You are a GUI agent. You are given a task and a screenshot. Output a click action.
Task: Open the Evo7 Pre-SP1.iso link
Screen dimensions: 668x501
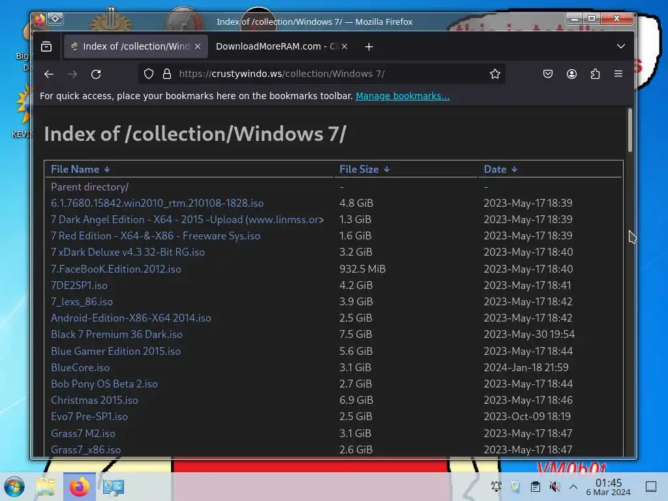pos(89,417)
